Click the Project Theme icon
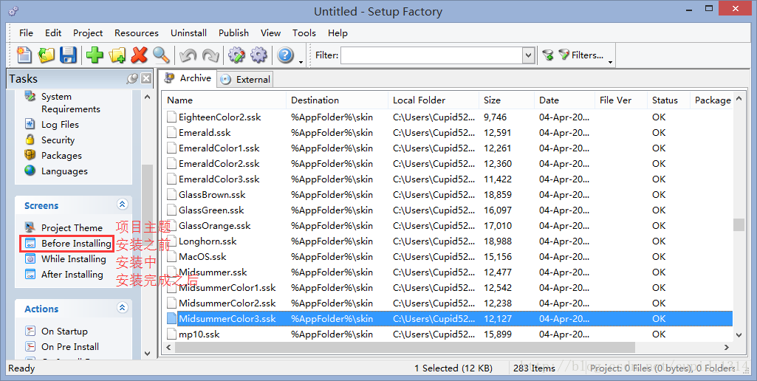Image resolution: width=757 pixels, height=381 pixels. [30, 227]
